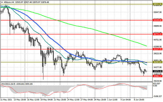This screenshot has height=102, width=163.
Task: Click the 24 May 12:00 time label
Action: [x=73, y=100]
